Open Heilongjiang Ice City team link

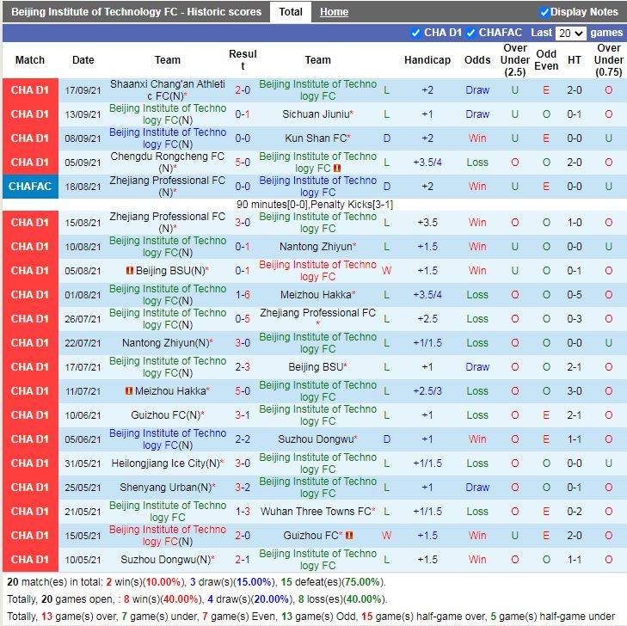click(x=165, y=463)
